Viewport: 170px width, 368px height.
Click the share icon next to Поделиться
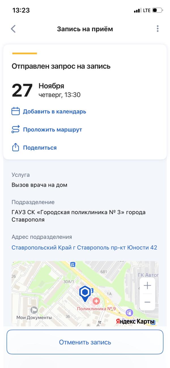[x=16, y=147]
